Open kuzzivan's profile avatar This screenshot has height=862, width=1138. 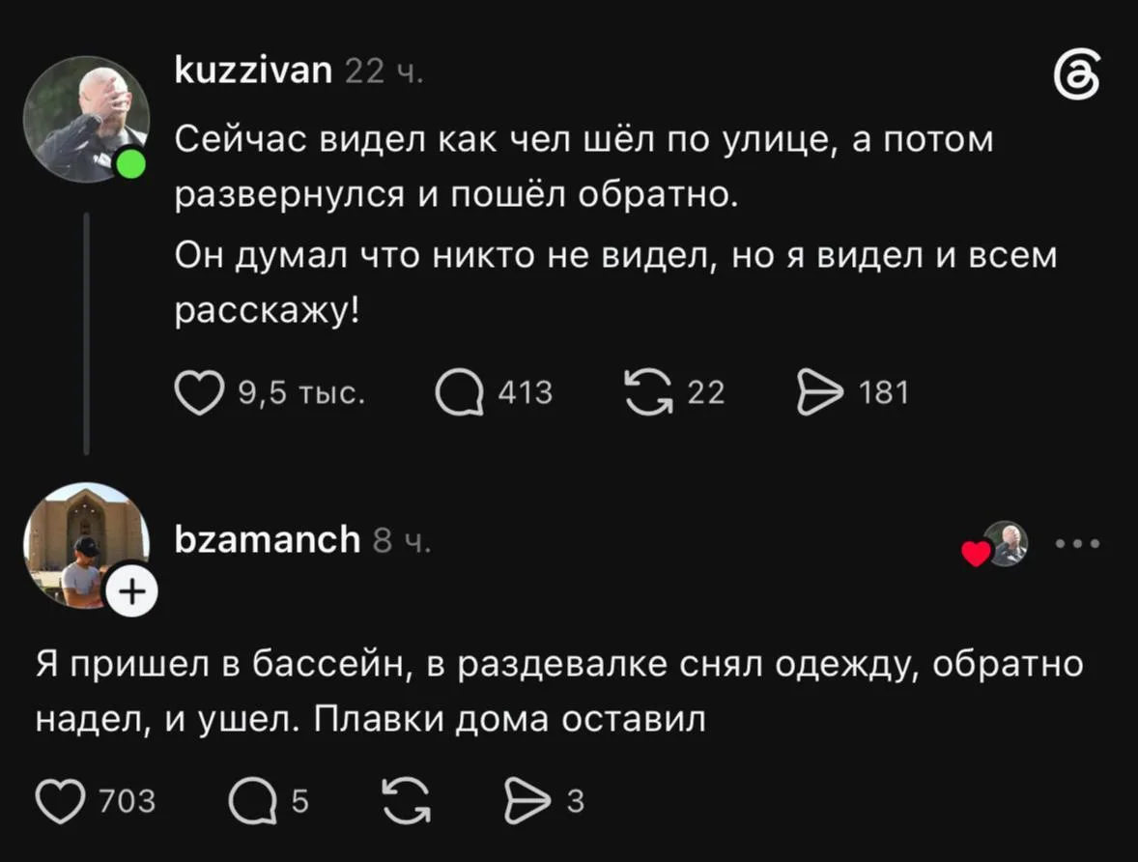pyautogui.click(x=86, y=118)
